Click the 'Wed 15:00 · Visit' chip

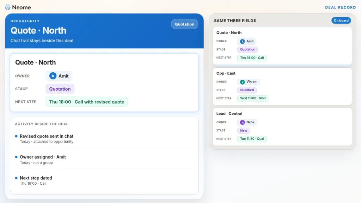253,98
